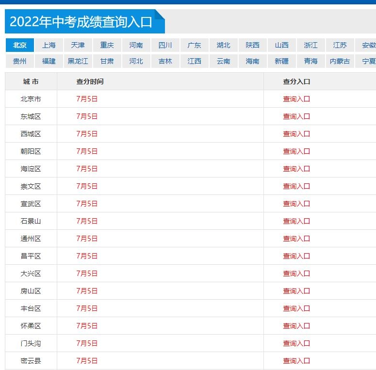Select the 上海 province tab

pyautogui.click(x=49, y=45)
